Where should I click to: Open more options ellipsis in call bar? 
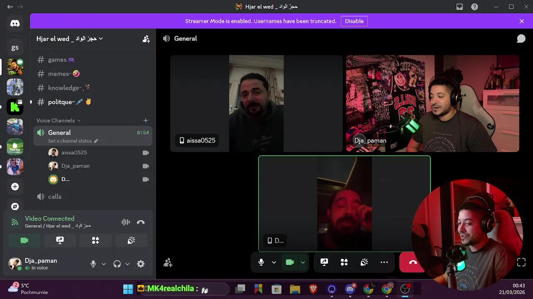[384, 262]
